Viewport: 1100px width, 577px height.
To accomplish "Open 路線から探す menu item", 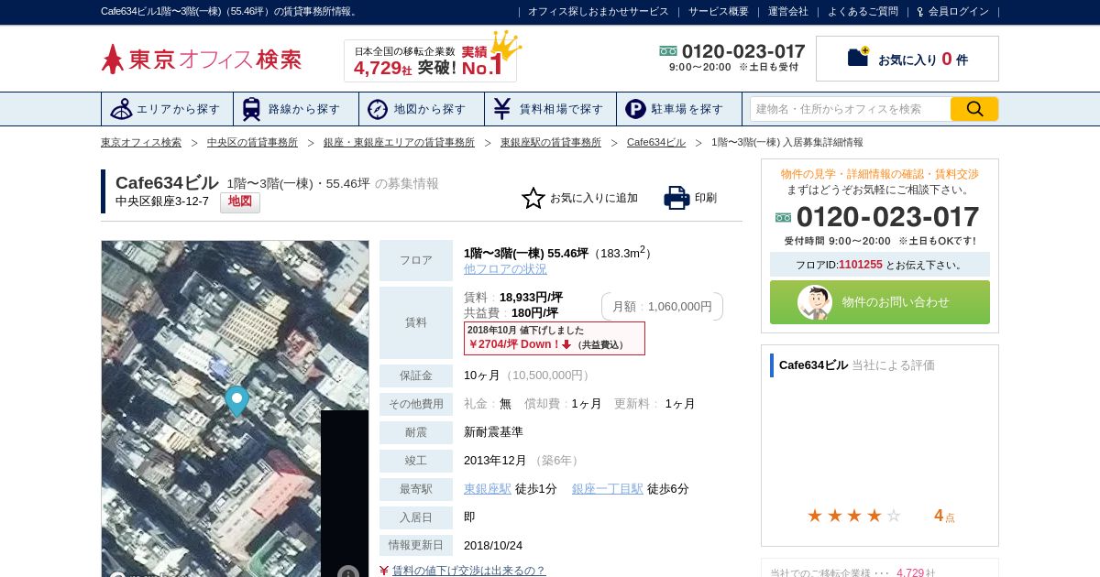I will click(296, 109).
